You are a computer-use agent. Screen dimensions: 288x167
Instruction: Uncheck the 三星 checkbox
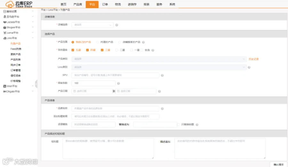coord(102,50)
